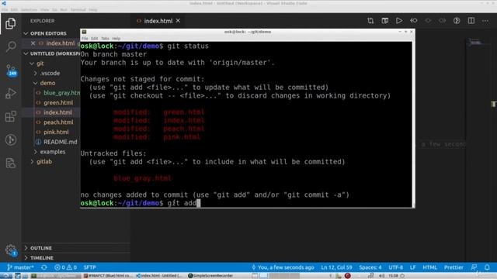Click the red record icon in system tray
Viewport: 497px width, 279px height.
coord(347,276)
